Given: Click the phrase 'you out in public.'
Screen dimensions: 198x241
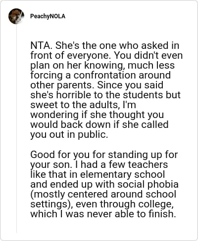Looking at the screenshot, I should (69, 134).
